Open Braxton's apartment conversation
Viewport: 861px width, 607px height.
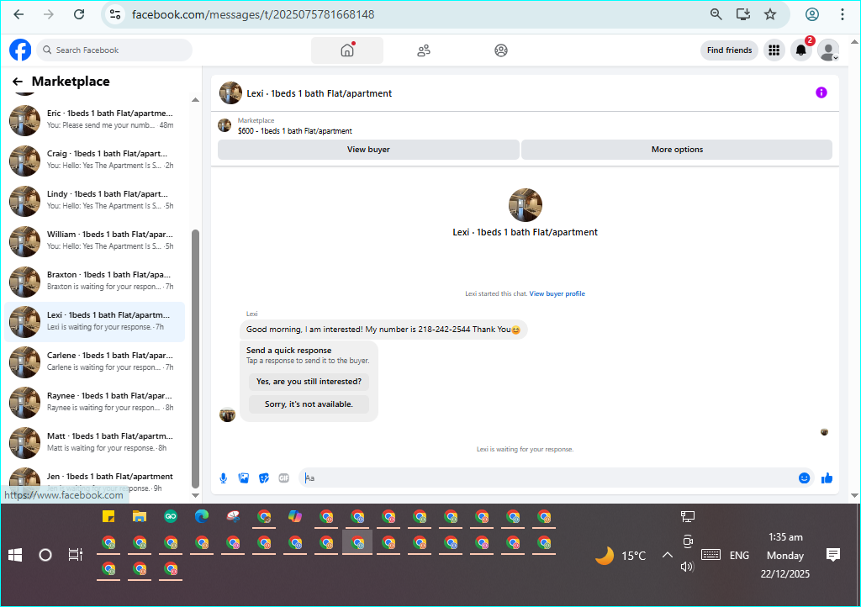(94, 281)
